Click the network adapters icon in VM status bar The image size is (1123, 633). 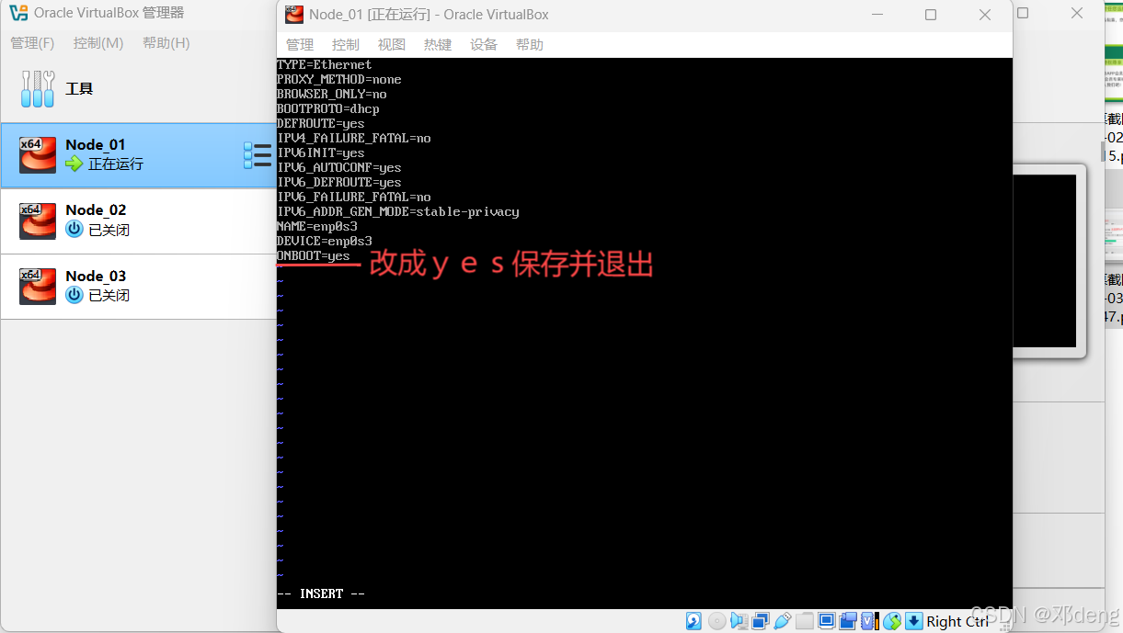pyautogui.click(x=761, y=621)
